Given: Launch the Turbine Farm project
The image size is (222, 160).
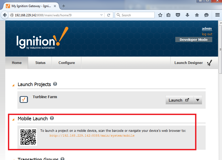Looking at the screenshot, I should pos(180,100).
